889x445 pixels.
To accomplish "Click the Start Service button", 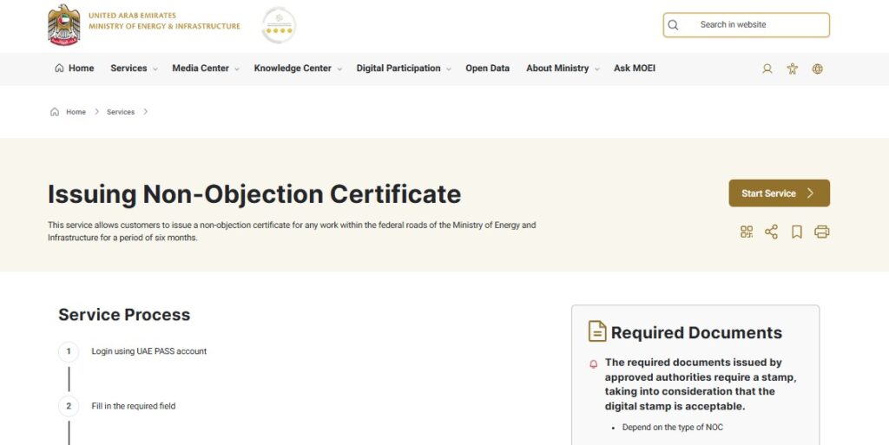I will click(779, 193).
